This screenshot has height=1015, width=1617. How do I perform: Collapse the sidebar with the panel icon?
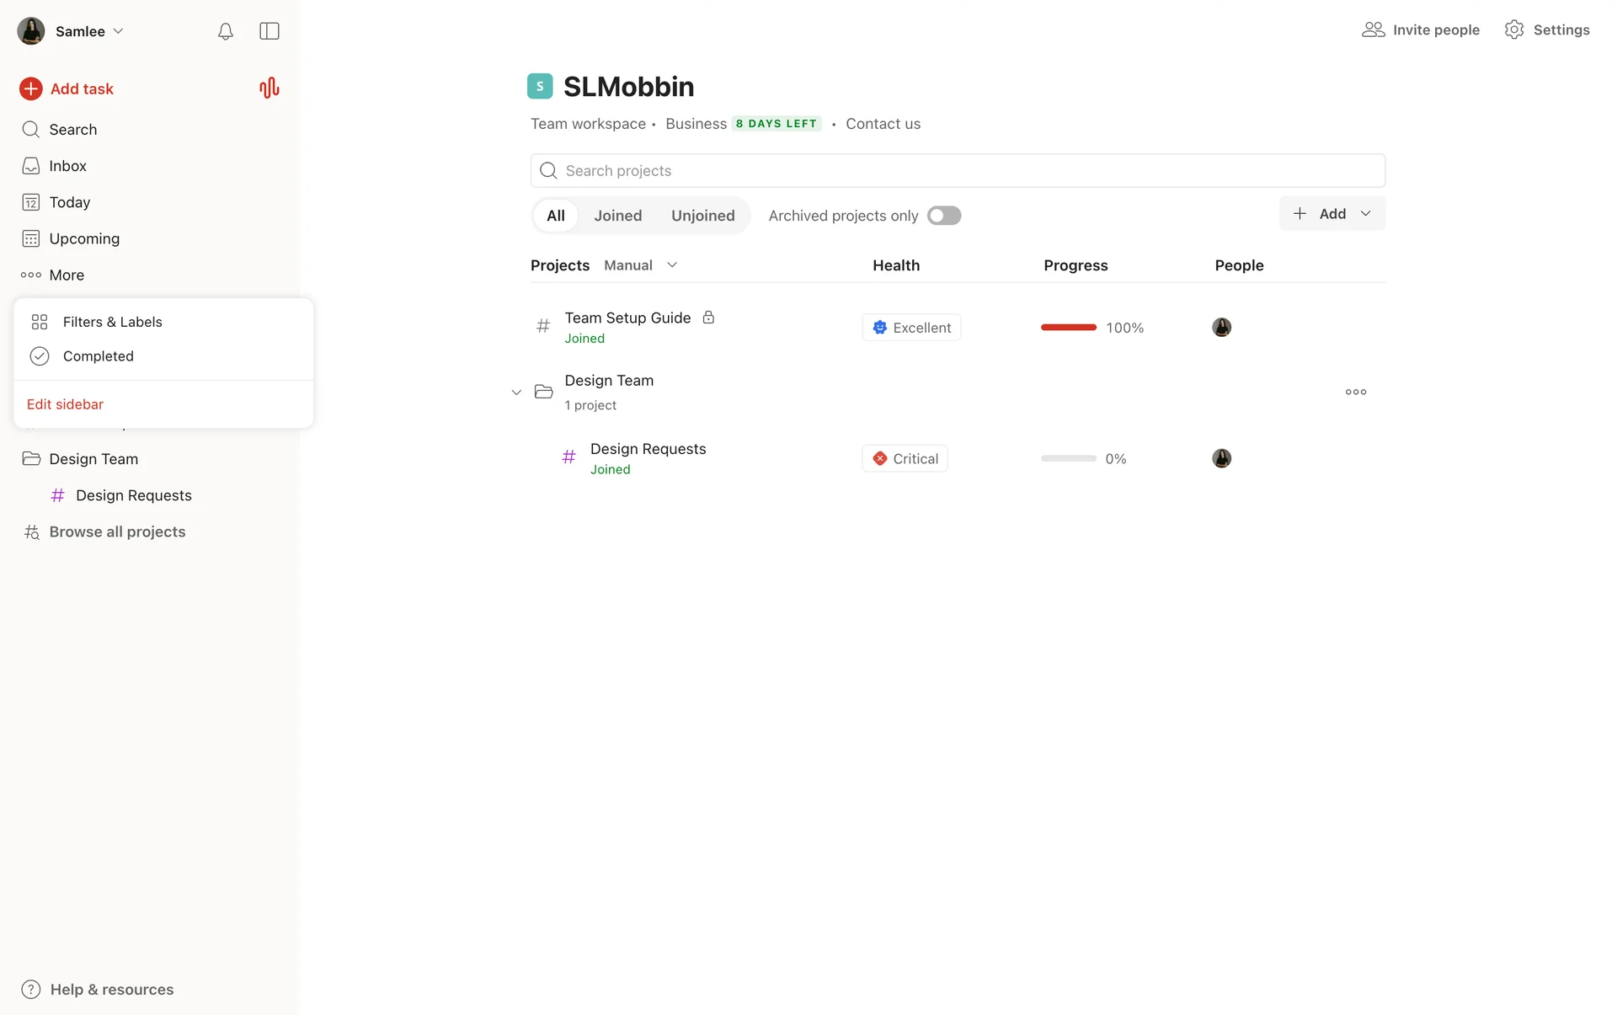click(269, 31)
